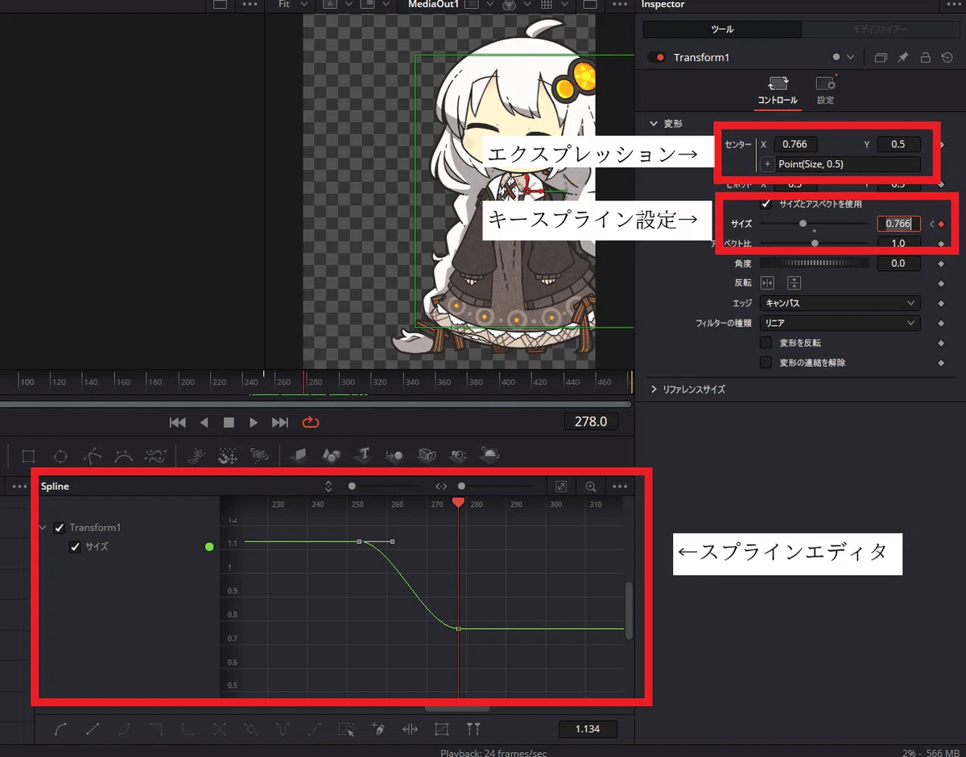Move the サイズ slider handle
The image size is (966, 757).
tap(803, 224)
